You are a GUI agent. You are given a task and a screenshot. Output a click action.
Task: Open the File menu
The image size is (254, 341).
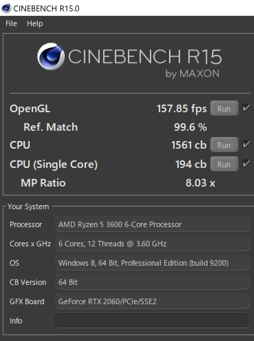tap(11, 24)
